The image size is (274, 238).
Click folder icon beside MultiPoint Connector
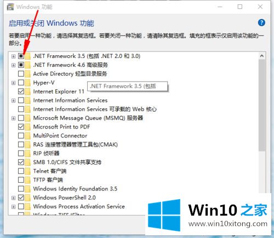[27, 136]
